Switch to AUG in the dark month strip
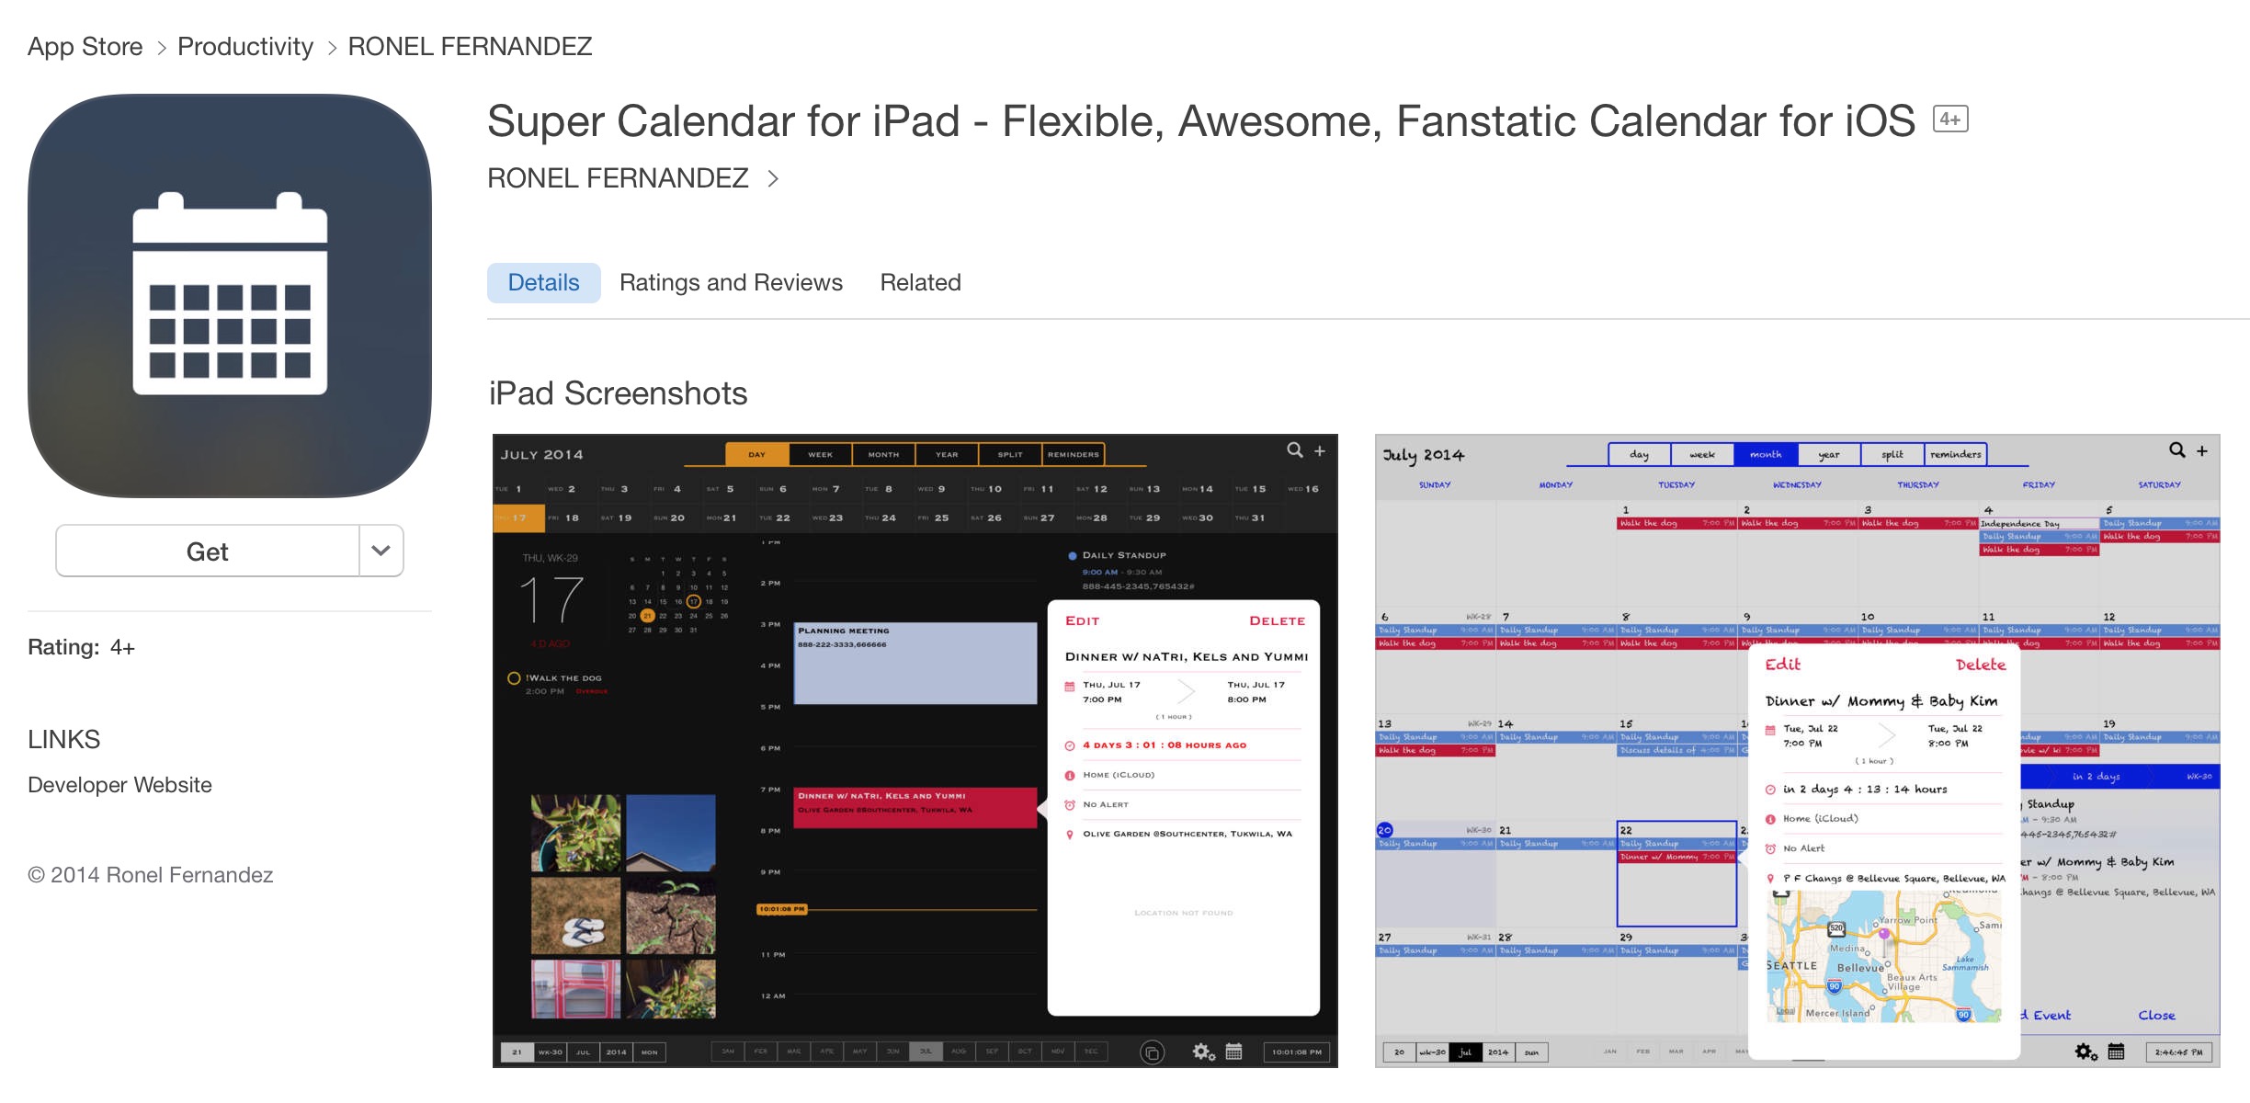Image resolution: width=2250 pixels, height=1103 pixels. [960, 1051]
